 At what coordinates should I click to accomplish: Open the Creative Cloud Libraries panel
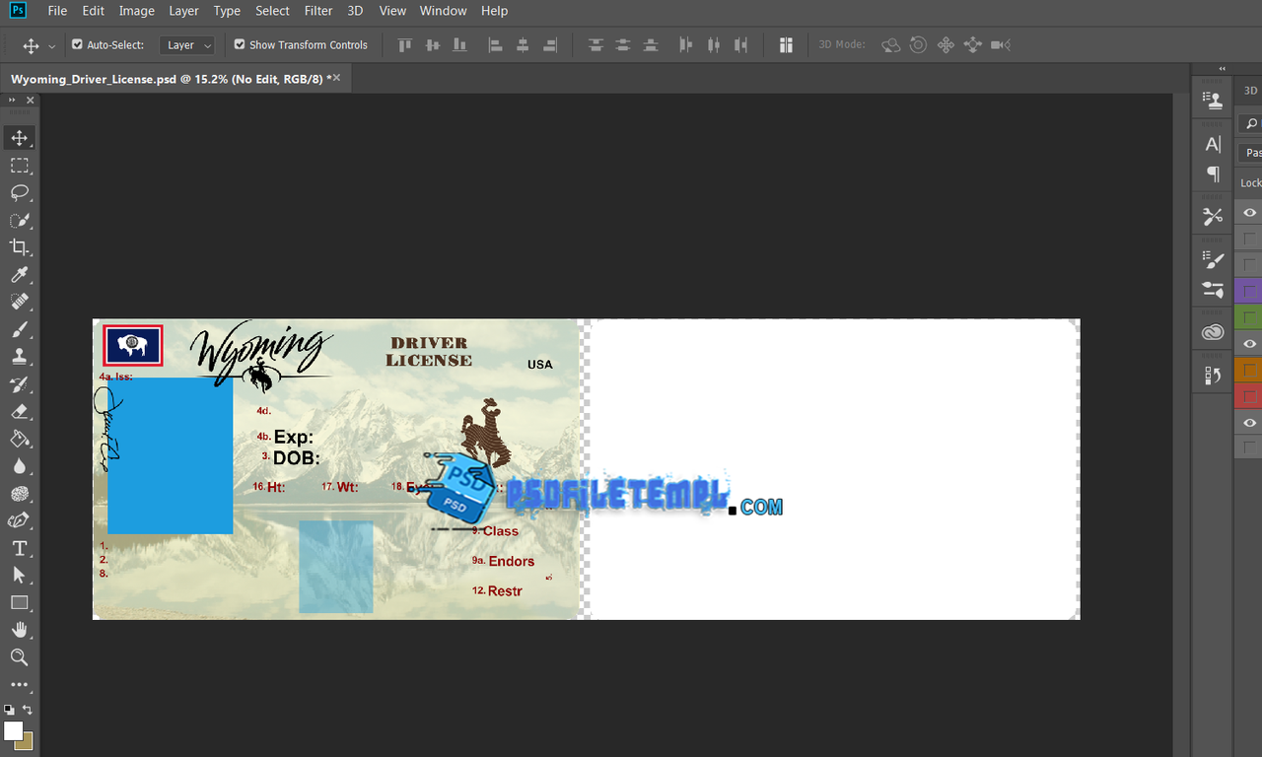(x=1213, y=333)
